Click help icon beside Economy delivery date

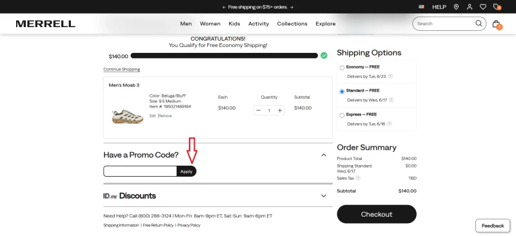pyautogui.click(x=390, y=76)
